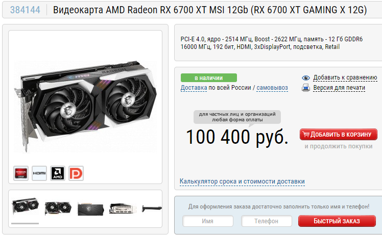Image resolution: width=382 pixels, height=235 pixels.
Task: Click the eye icon for comparison
Action: [x=306, y=78]
